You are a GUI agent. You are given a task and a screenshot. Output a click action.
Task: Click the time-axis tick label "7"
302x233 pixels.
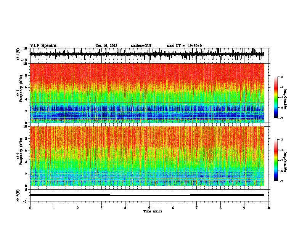click(x=197, y=208)
